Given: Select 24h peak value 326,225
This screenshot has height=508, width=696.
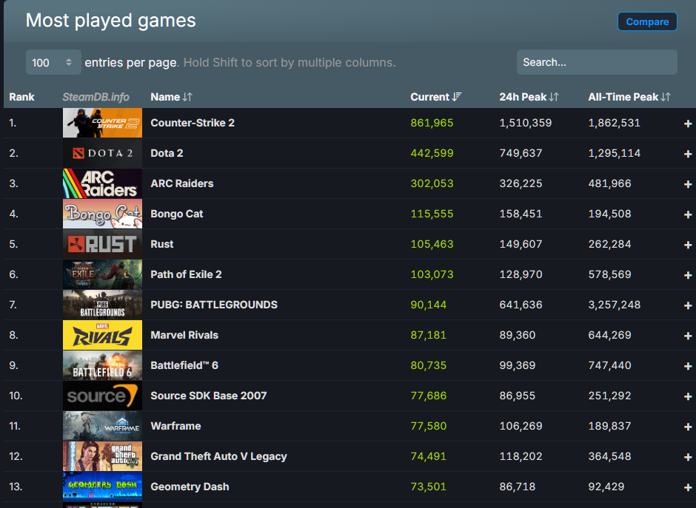Looking at the screenshot, I should coord(521,183).
